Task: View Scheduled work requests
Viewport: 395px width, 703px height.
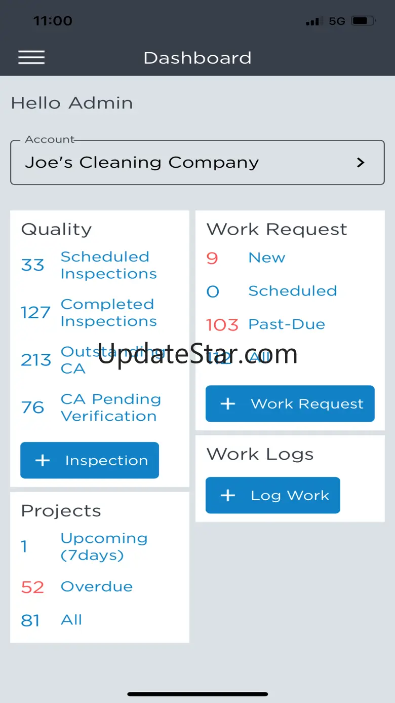Action: [x=292, y=291]
